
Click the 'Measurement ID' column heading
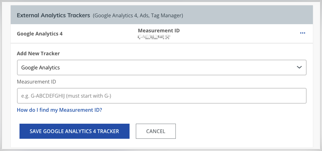(159, 30)
